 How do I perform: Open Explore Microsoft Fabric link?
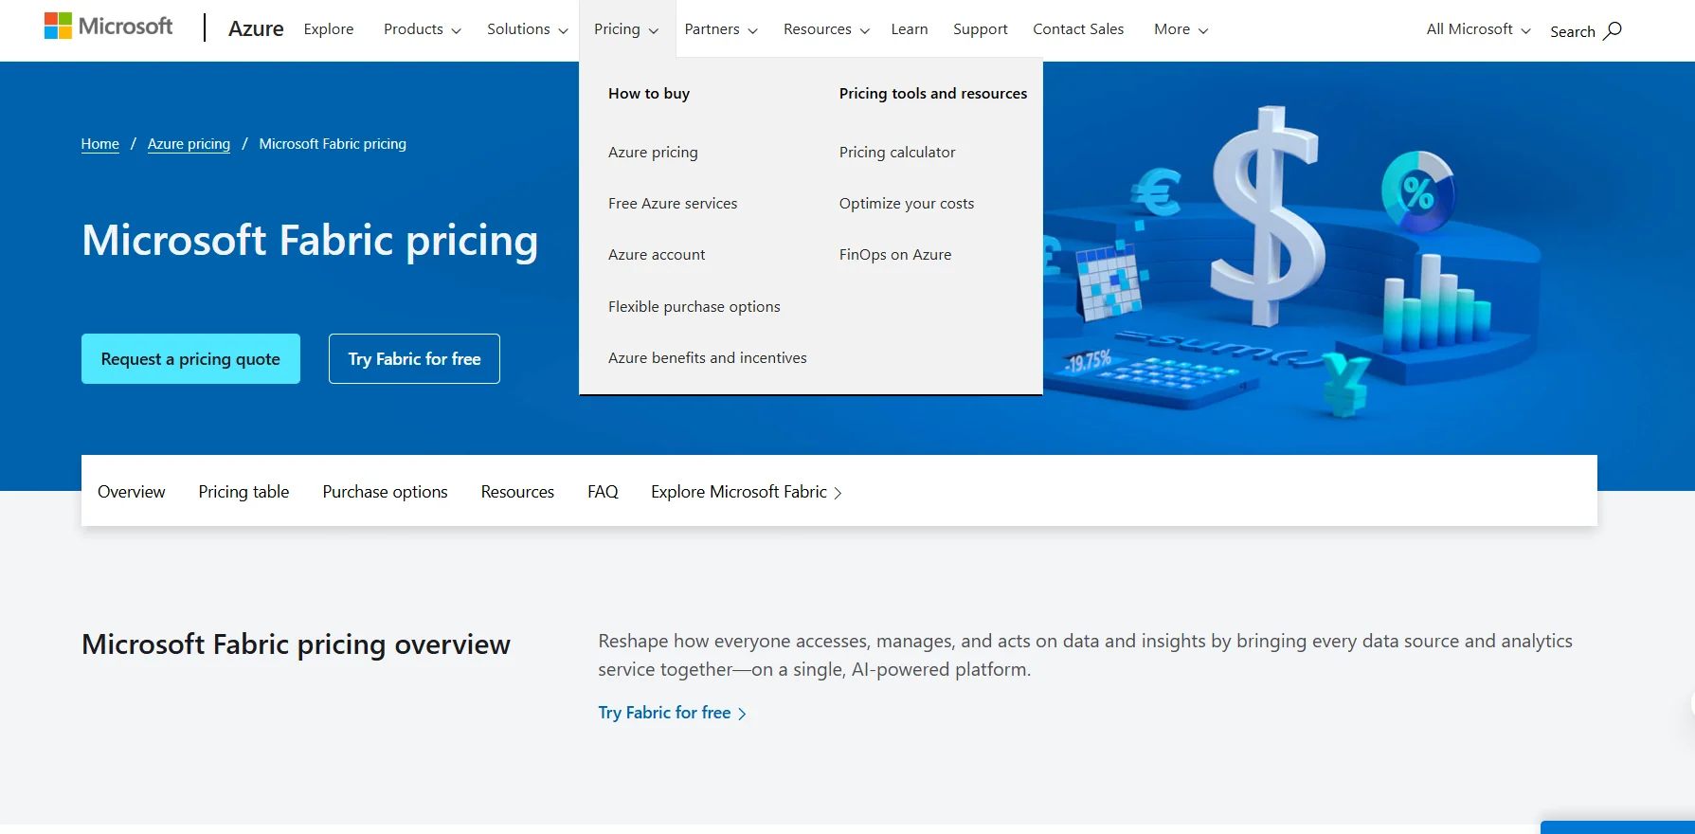(x=747, y=492)
